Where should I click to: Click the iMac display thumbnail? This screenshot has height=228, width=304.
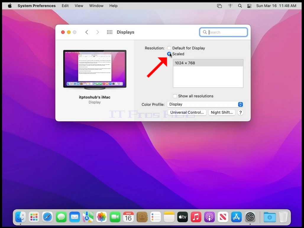[x=95, y=70]
